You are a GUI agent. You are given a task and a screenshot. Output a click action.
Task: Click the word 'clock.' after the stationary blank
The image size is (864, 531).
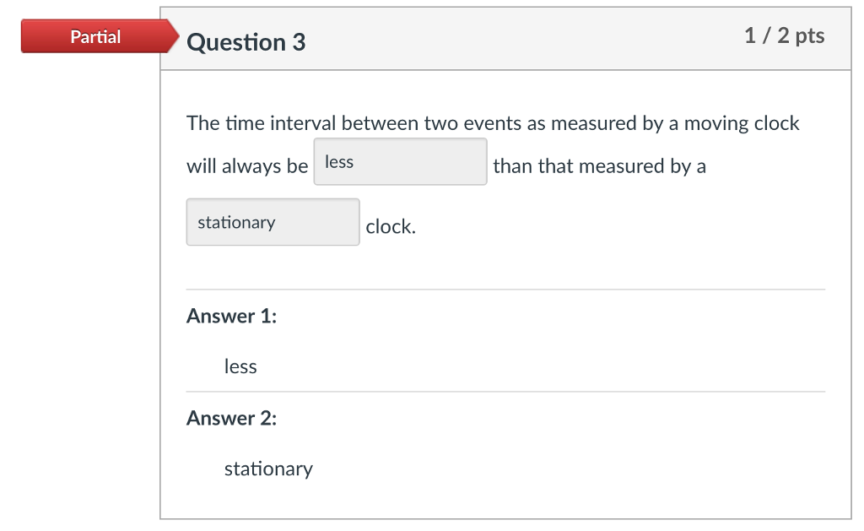click(x=391, y=226)
